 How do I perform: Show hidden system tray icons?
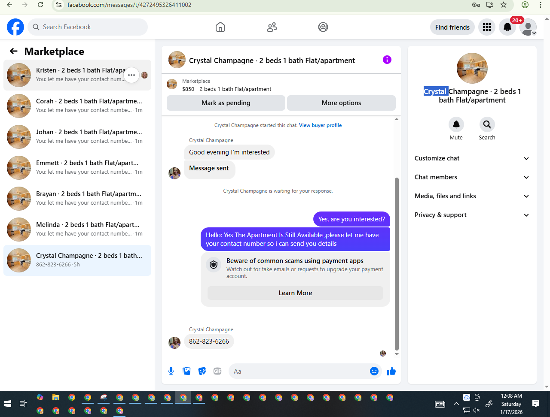pyautogui.click(x=456, y=404)
